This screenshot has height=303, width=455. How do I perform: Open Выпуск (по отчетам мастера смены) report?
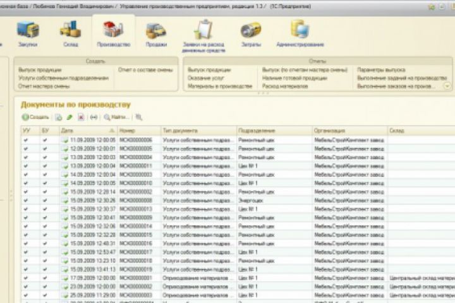click(x=305, y=70)
